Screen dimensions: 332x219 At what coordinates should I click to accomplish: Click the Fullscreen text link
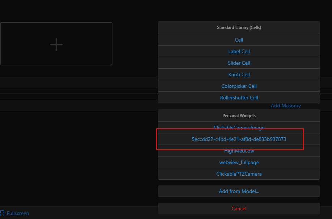coord(18,213)
